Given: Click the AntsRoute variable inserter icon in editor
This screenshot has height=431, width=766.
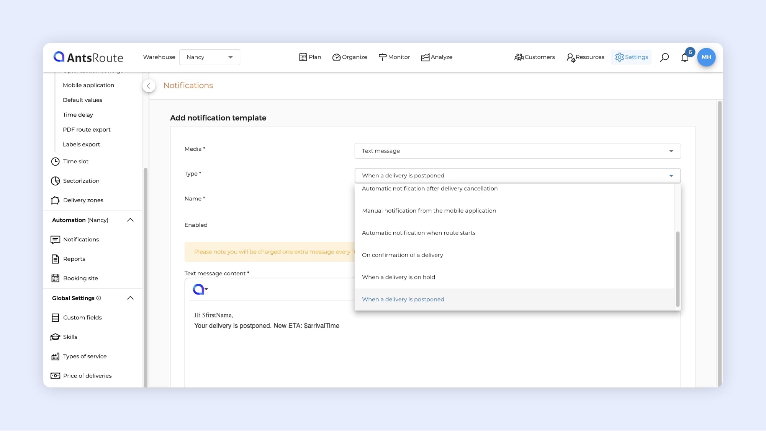Looking at the screenshot, I should tap(199, 290).
